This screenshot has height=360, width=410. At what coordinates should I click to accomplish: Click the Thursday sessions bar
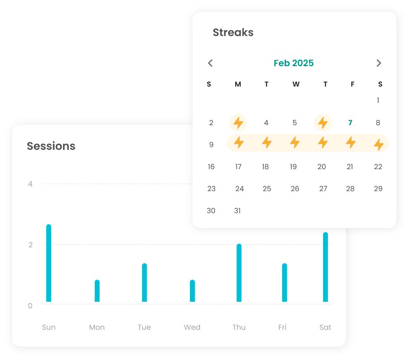point(239,273)
